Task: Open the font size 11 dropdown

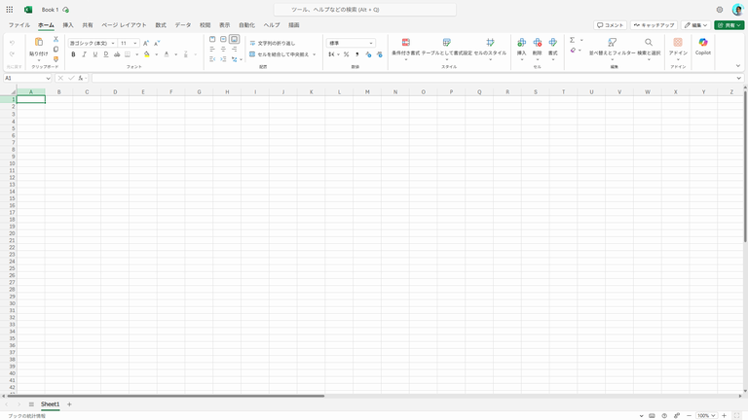Action: coord(135,43)
